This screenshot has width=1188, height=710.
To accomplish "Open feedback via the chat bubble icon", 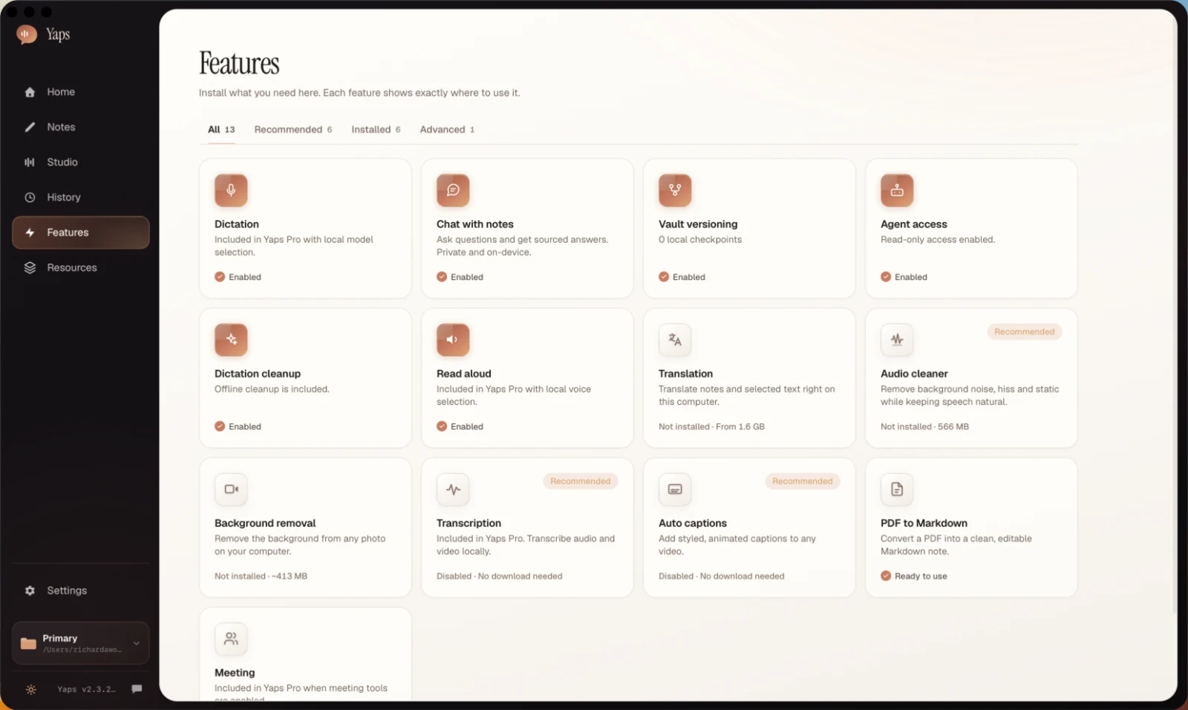I will point(137,688).
